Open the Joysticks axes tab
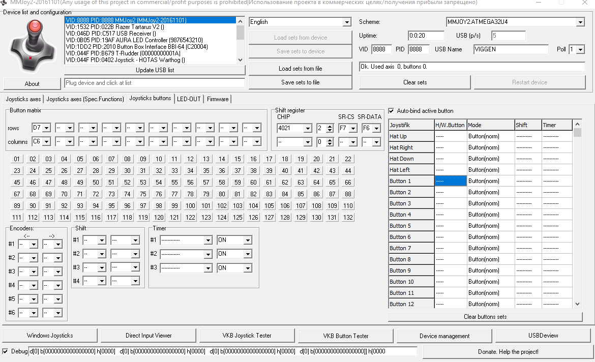Image resolution: width=595 pixels, height=362 pixels. pos(23,99)
